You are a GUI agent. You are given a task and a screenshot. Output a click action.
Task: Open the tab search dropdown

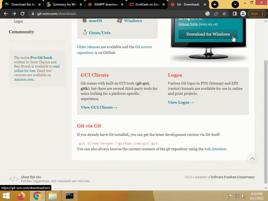[235, 4]
